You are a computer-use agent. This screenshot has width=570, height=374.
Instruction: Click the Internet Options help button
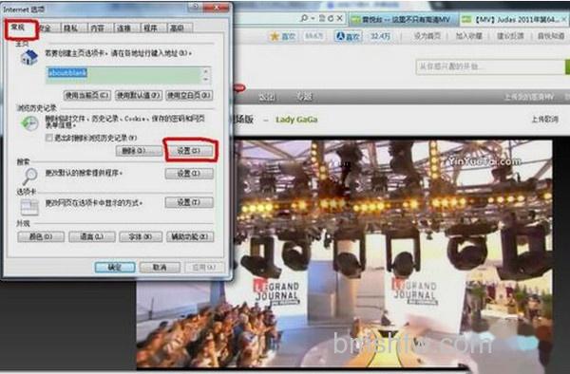tap(196, 7)
